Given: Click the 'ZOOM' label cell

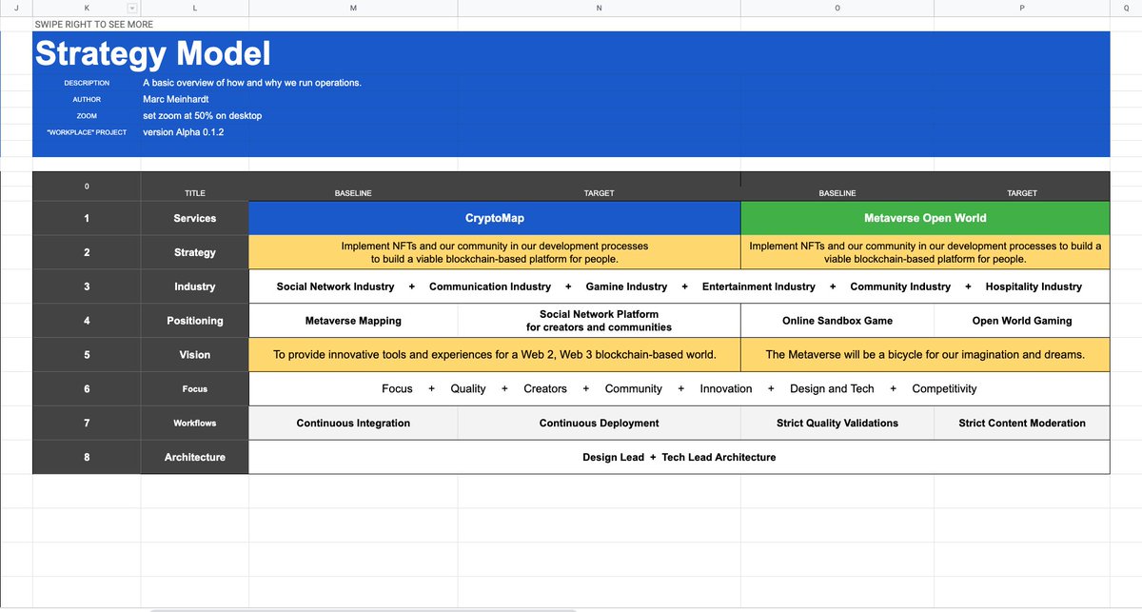Looking at the screenshot, I should coord(87,115).
